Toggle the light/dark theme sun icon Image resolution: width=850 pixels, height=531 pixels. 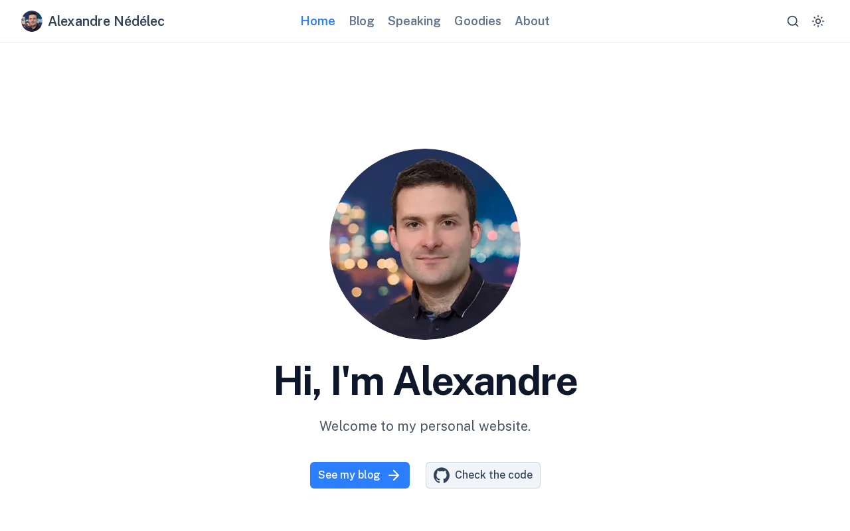pos(818,21)
